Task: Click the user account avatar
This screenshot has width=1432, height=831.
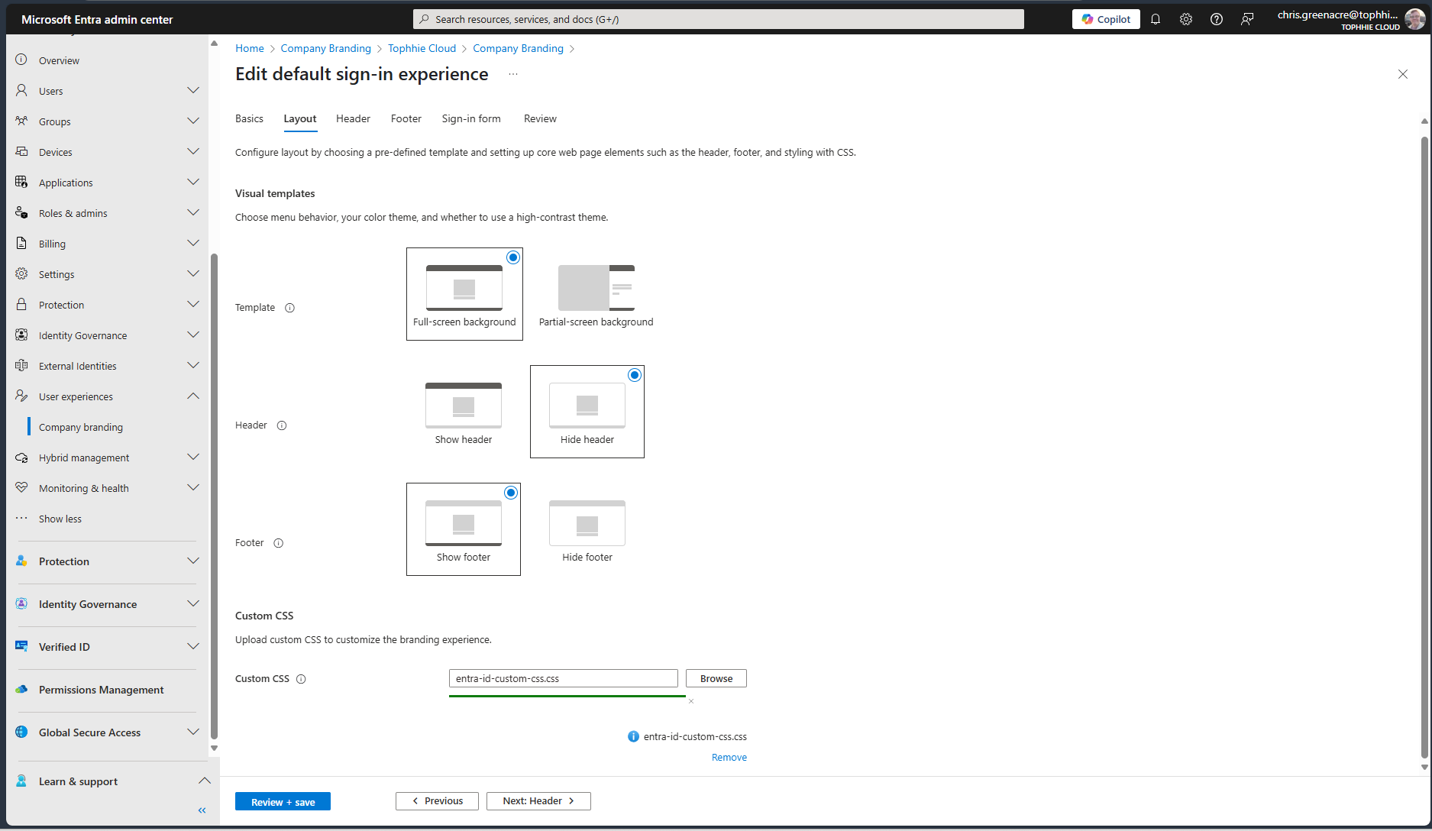Action: (1414, 19)
